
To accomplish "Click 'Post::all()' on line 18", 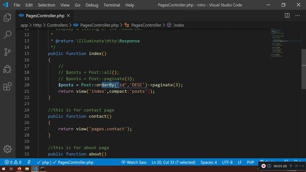I will 103,72.
